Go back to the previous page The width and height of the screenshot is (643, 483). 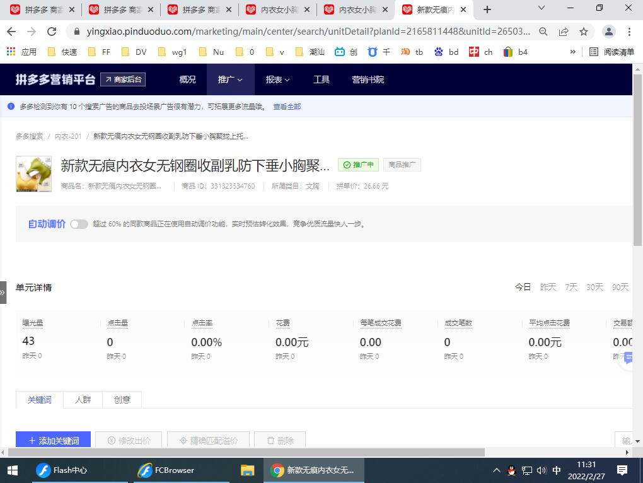(11, 32)
